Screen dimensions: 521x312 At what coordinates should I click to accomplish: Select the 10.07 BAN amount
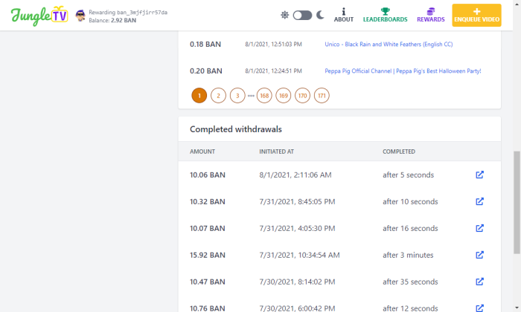208,228
